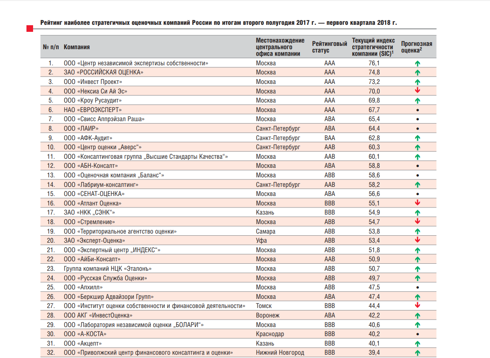Click the SIC value 47,4
Image resolution: width=490 pixels, height=358 pixels.
click(374, 296)
